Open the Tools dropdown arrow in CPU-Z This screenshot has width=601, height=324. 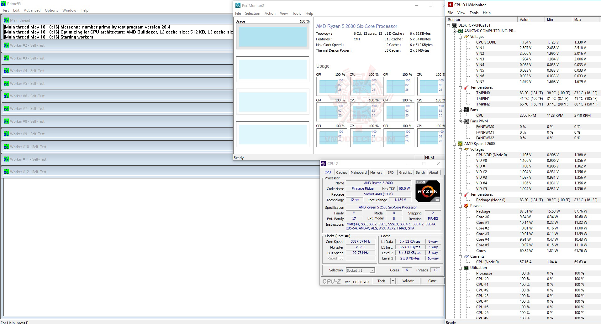(x=393, y=281)
